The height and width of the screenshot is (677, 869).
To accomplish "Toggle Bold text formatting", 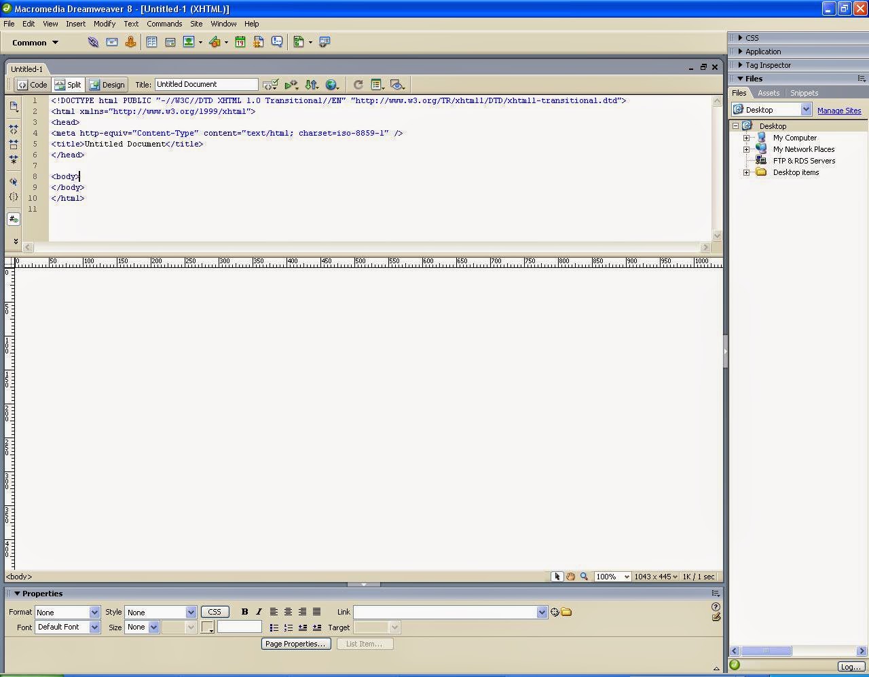I will 244,612.
